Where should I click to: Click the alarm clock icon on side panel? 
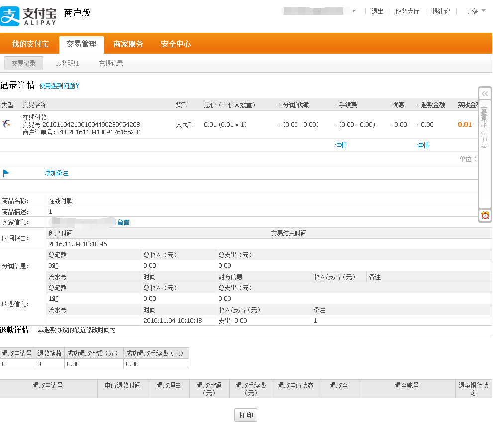click(485, 216)
